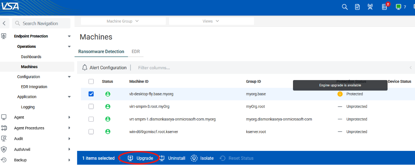Screen dimensions: 415x165
Task: Click the Isolate button label
Action: click(x=207, y=158)
